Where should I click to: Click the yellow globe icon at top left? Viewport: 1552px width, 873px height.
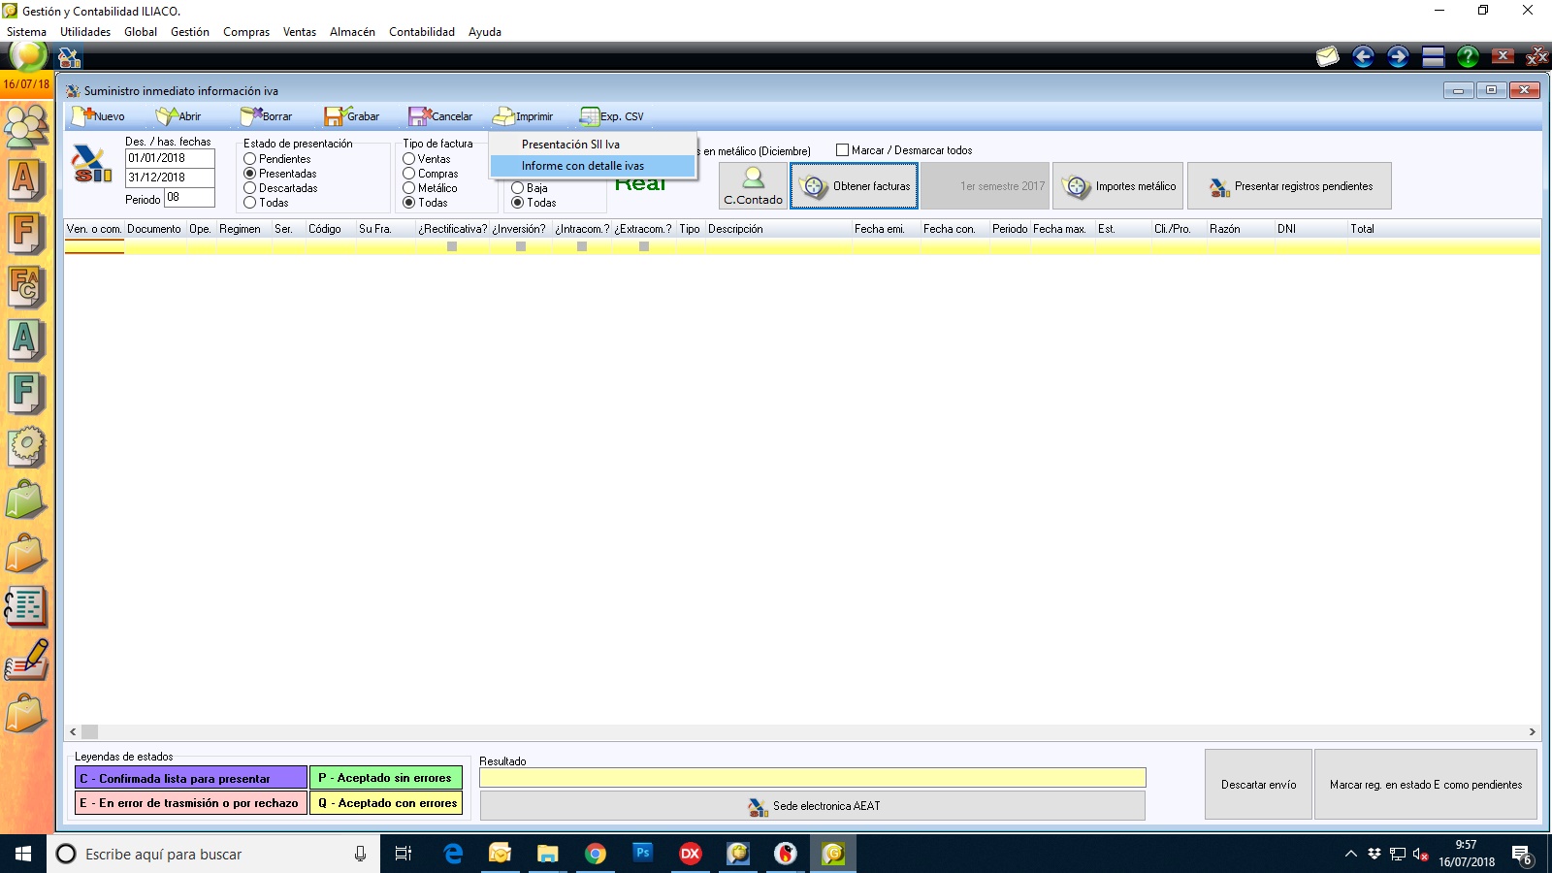click(x=27, y=54)
